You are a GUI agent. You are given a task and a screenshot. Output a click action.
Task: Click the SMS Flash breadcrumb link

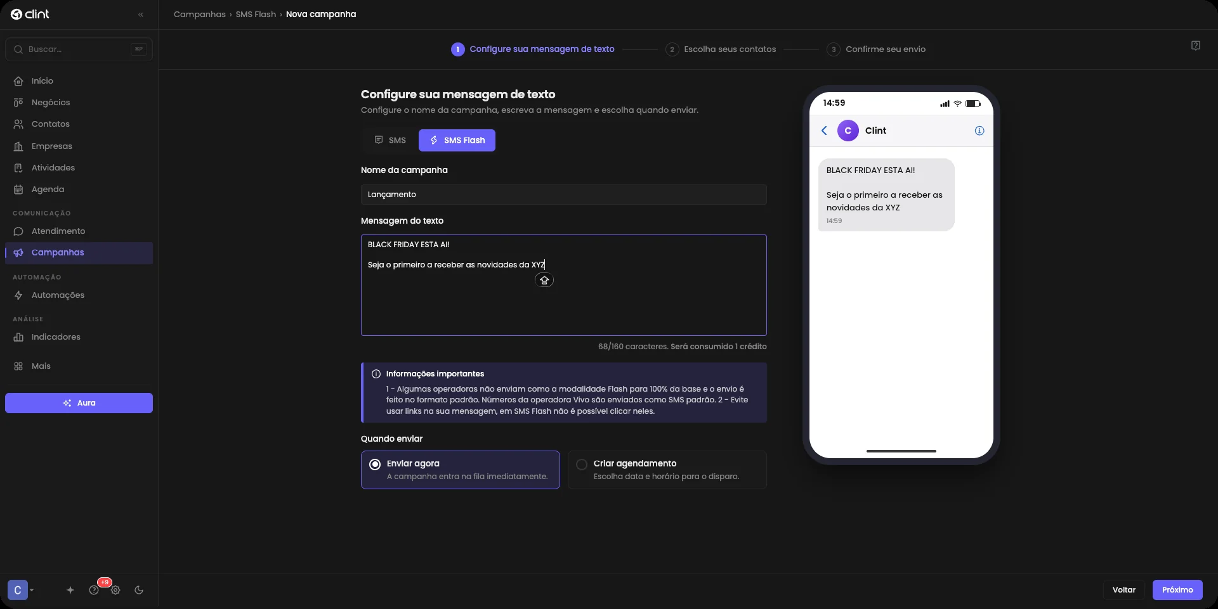256,14
